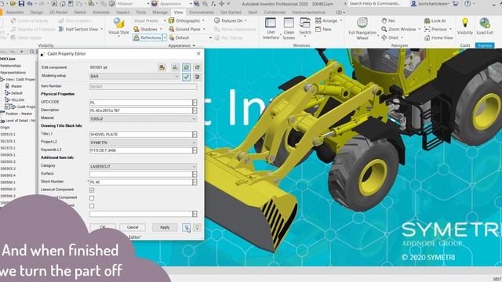The image size is (502, 282).
Task: Click Look At command
Action: pyautogui.click(x=435, y=20)
